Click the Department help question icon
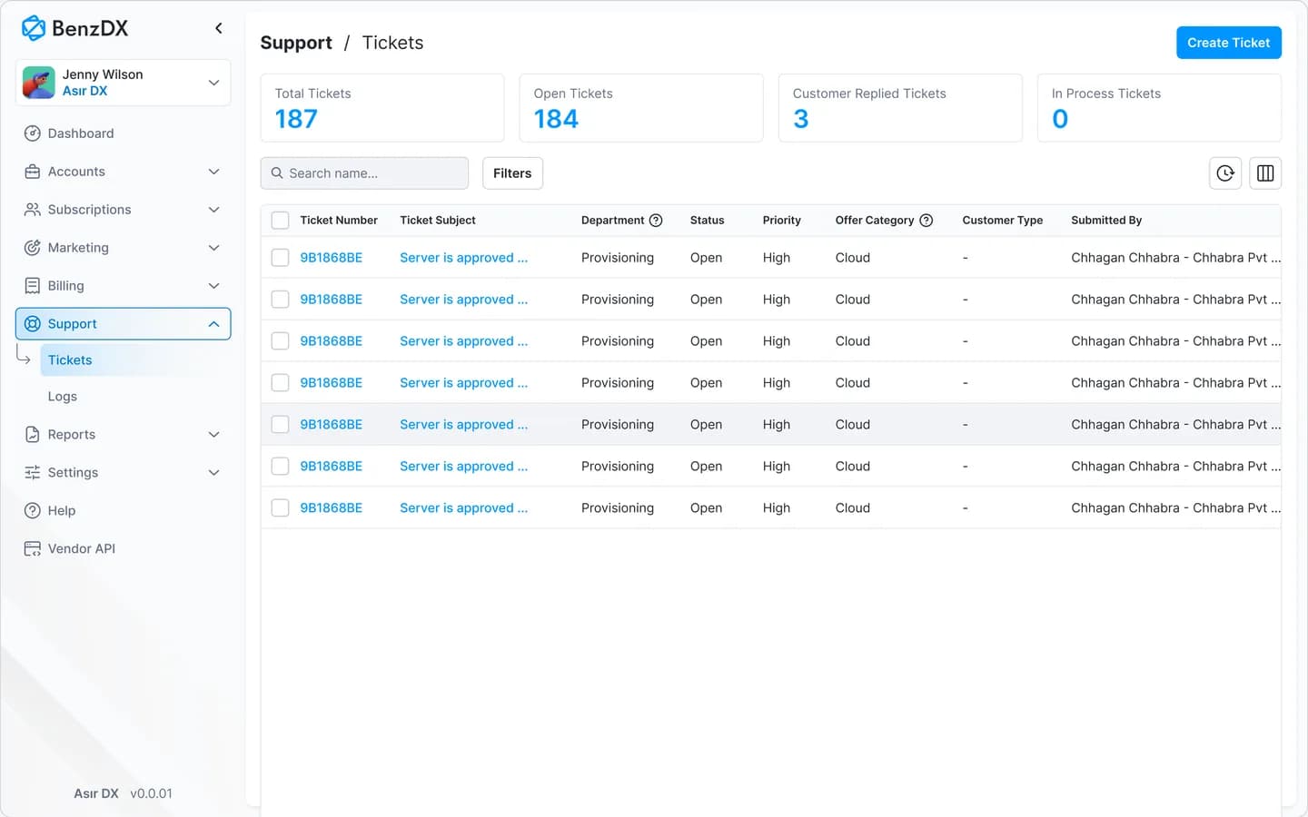The height and width of the screenshot is (817, 1308). (x=656, y=221)
